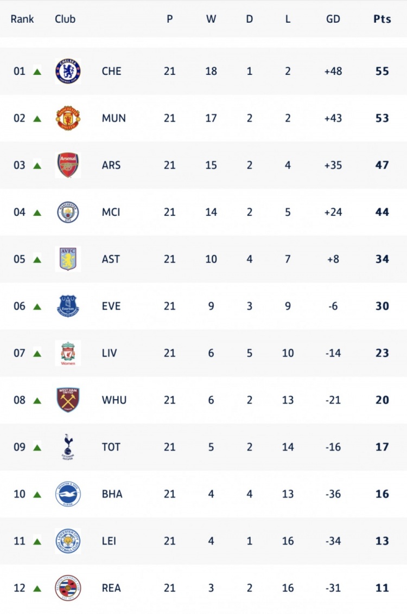This screenshot has width=407, height=614.
Task: Click the Manchester United crest
Action: [68, 118]
